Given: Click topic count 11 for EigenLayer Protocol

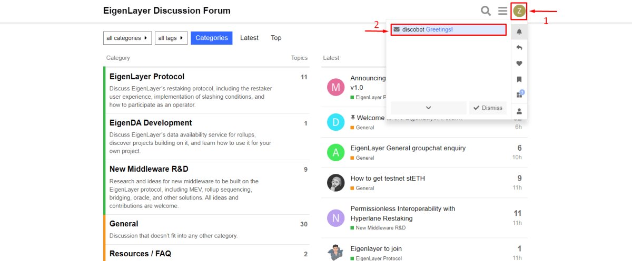Looking at the screenshot, I should click(304, 77).
